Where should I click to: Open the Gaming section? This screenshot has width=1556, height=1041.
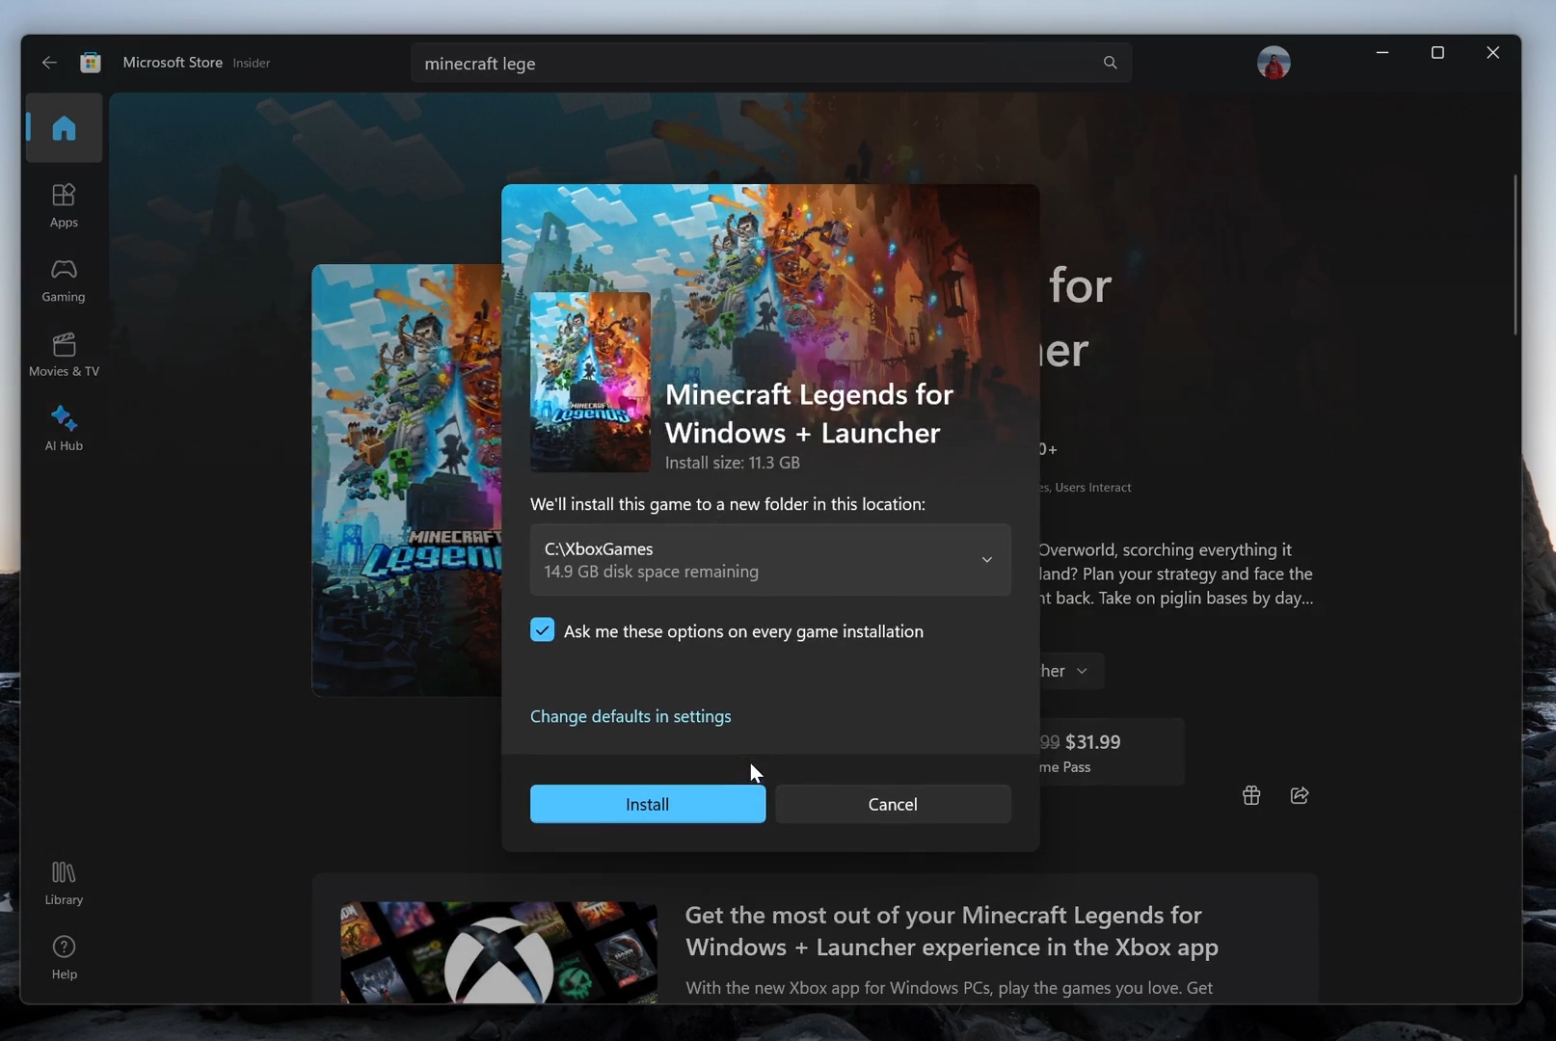pos(64,280)
